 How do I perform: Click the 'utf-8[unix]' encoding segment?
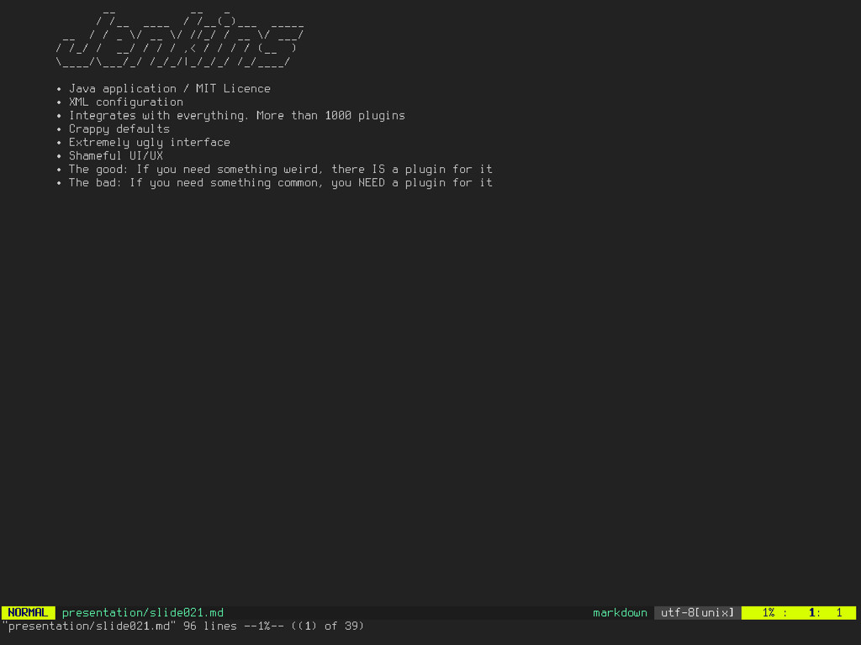click(x=697, y=612)
